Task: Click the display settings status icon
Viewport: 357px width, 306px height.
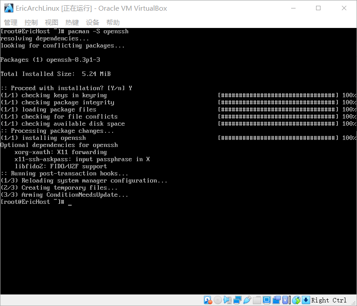Action: click(x=267, y=300)
